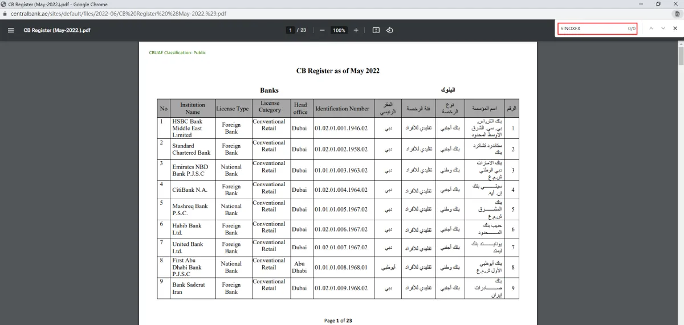Click identification number 01.01.01.008.1968.01
Image resolution: width=684 pixels, height=325 pixels.
pyautogui.click(x=341, y=267)
